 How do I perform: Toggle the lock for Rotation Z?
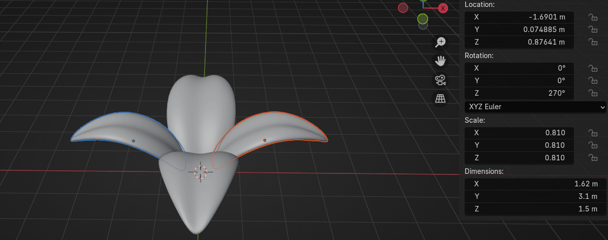coord(592,93)
